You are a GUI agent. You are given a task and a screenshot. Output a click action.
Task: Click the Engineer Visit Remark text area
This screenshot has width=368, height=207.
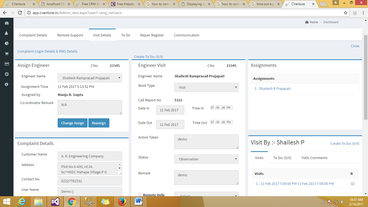click(206, 178)
